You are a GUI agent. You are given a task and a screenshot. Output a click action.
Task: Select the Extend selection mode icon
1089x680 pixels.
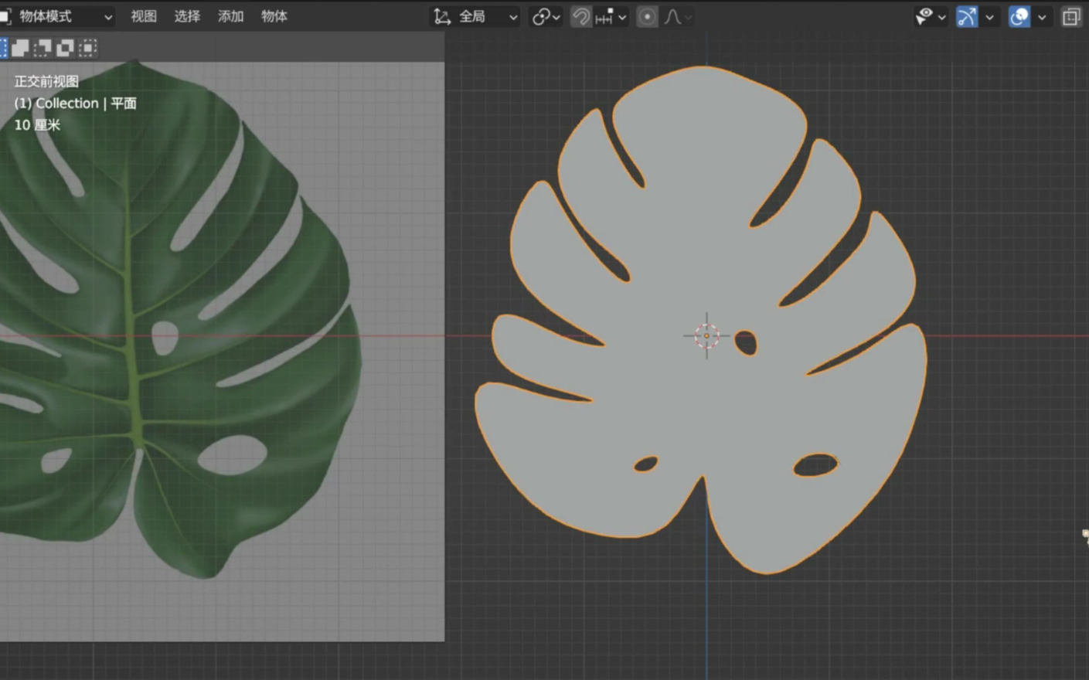[x=20, y=48]
